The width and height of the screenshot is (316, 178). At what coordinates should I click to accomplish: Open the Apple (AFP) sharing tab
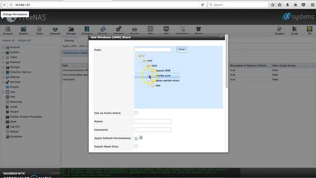[70, 46]
